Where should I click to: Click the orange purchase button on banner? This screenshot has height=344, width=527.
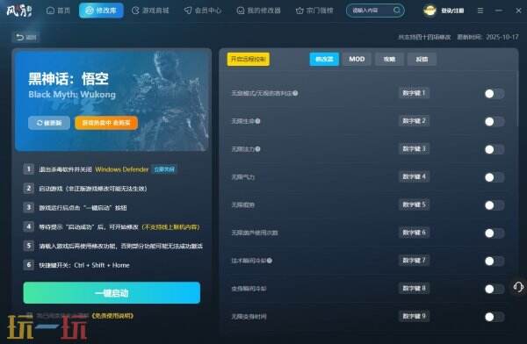point(106,123)
